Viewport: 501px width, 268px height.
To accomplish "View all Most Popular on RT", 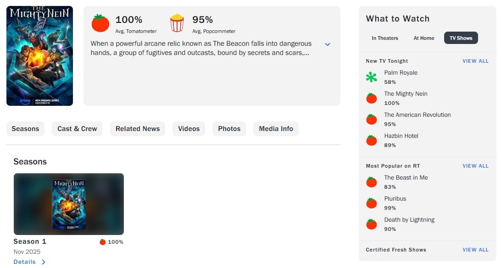I will click(475, 166).
